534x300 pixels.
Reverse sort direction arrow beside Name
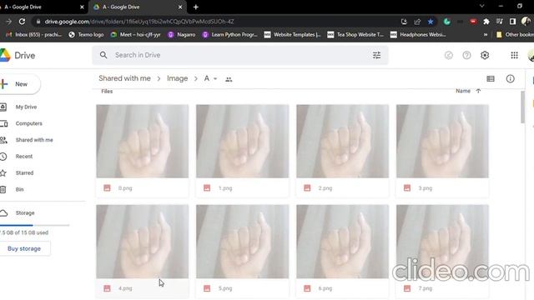point(478,91)
